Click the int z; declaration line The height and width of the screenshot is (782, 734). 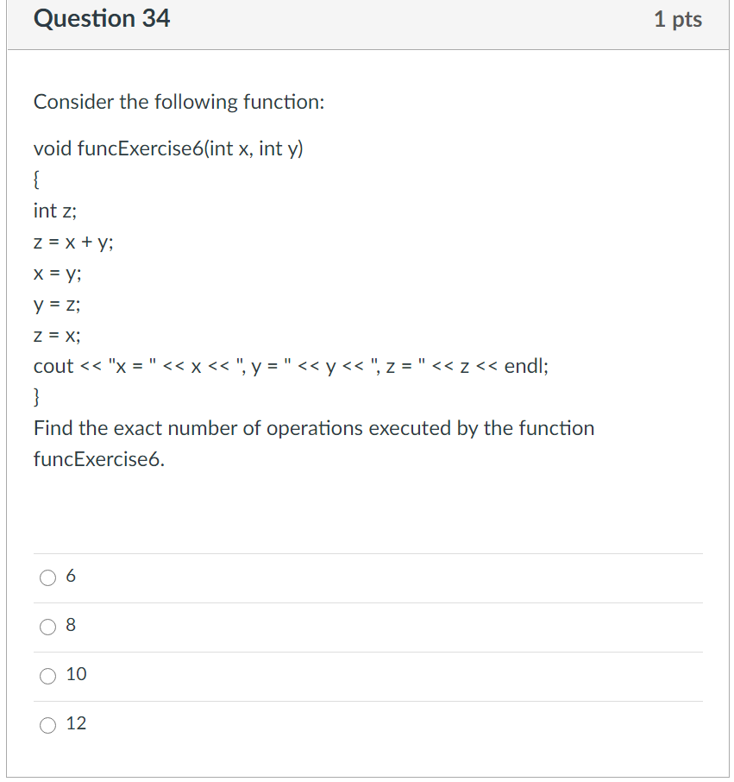53,211
